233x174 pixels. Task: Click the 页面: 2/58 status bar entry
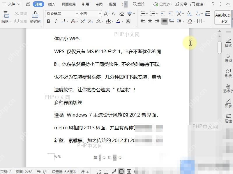coord(24,172)
